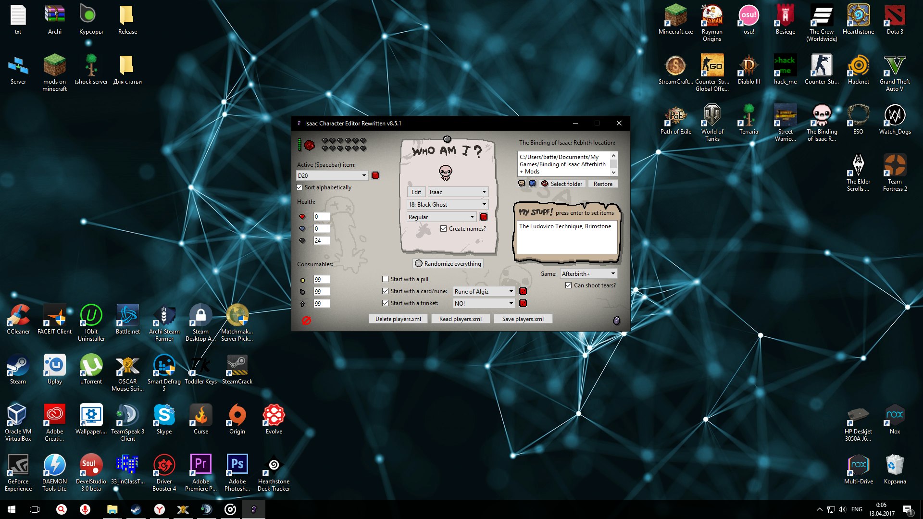
Task: Click the bomb consumable icon
Action: (302, 291)
